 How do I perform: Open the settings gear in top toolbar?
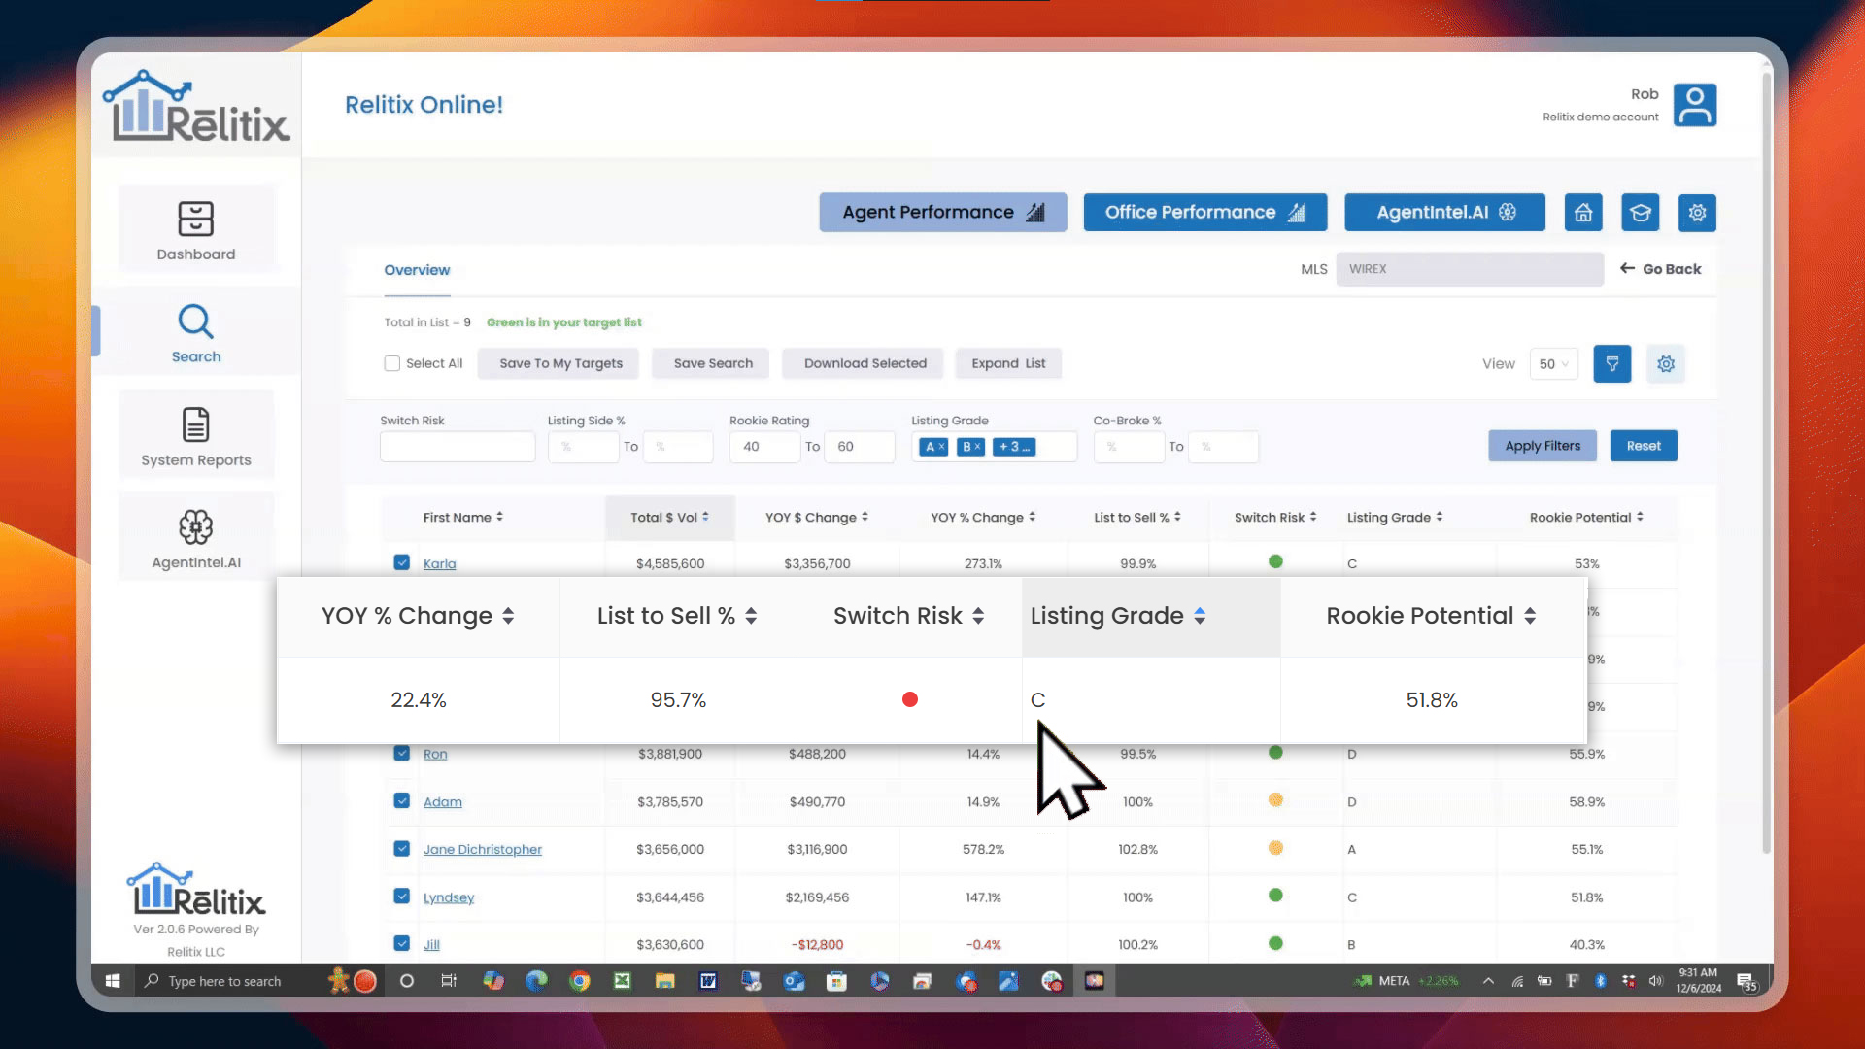coord(1697,213)
